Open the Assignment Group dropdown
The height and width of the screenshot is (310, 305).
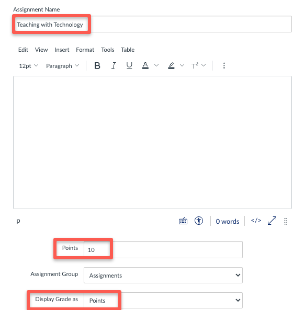point(163,275)
